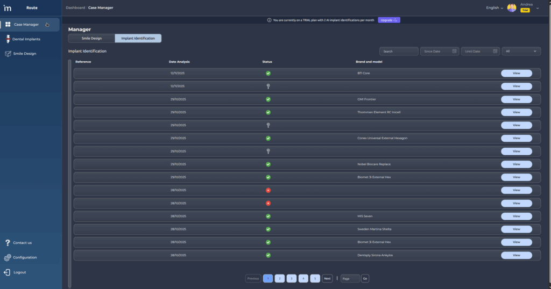The width and height of the screenshot is (551, 289).
Task: Click the calendar icon in Since Date field
Action: [455, 51]
